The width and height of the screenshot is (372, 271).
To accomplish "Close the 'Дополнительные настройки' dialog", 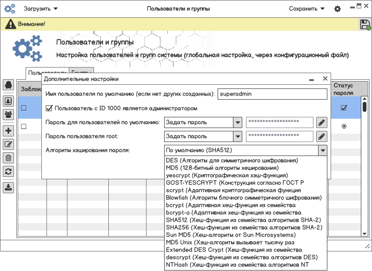I will pyautogui.click(x=325, y=79).
